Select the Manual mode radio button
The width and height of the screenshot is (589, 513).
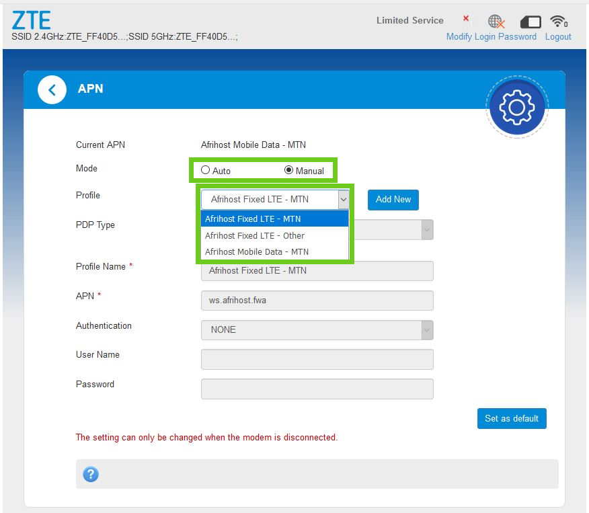point(288,170)
